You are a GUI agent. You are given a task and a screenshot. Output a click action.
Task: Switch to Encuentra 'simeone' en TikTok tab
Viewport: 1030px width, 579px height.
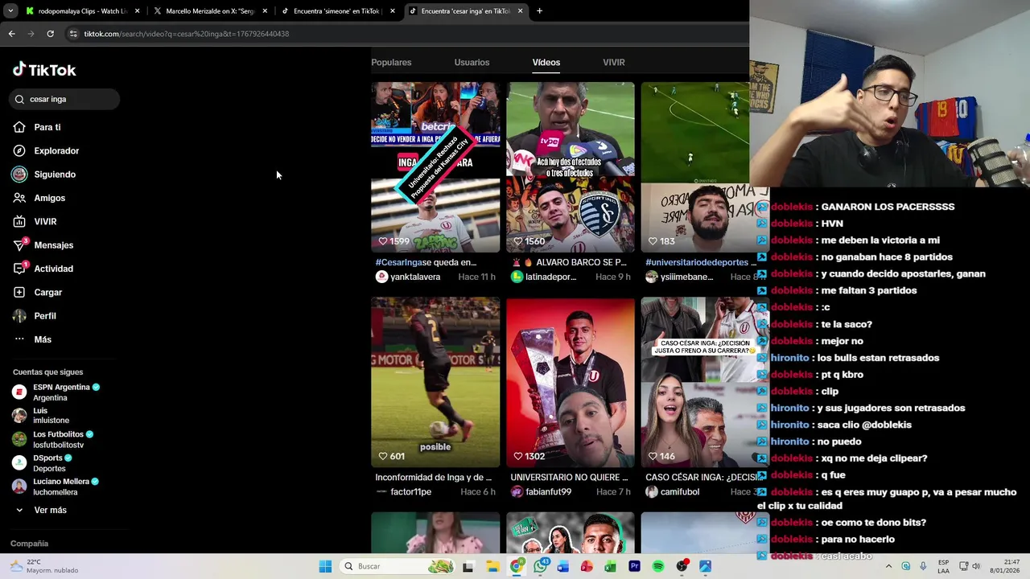pyautogui.click(x=338, y=11)
